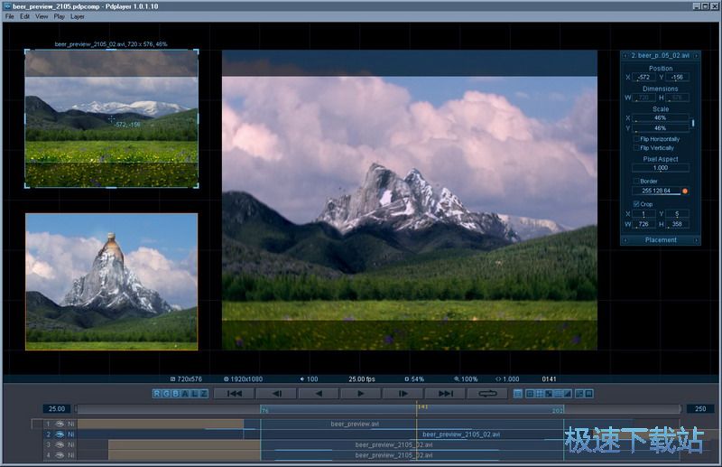Viewport: 722px width, 467px height.
Task: Toggle the red channel R button
Action: (156, 394)
